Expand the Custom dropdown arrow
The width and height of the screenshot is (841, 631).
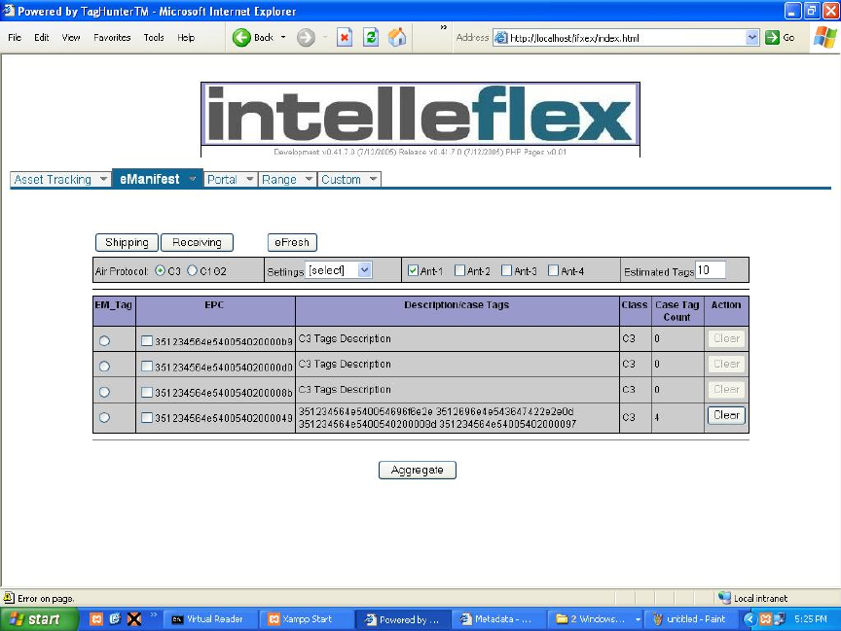(x=374, y=179)
